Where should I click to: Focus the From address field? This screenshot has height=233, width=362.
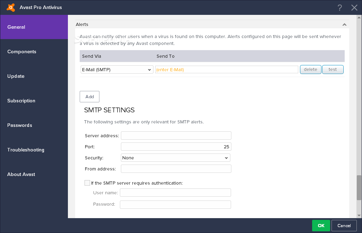point(176,169)
